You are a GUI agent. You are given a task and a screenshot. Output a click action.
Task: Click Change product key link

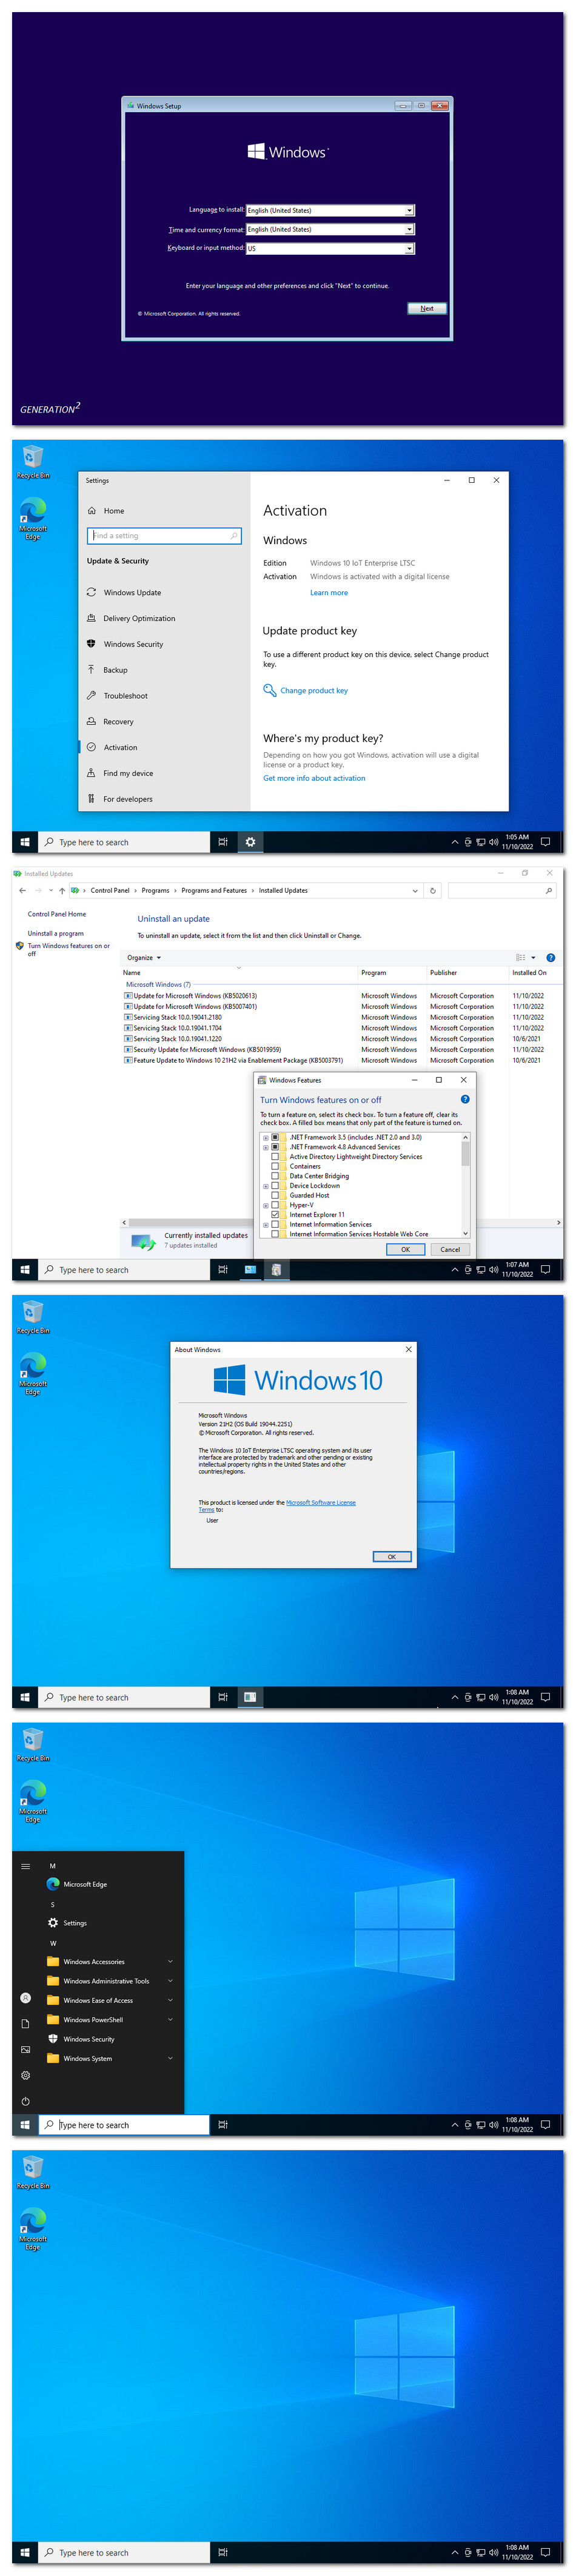point(314,690)
